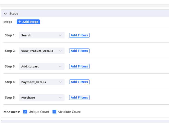
Task: Open the Step 1 Search dropdown
Action: tap(42, 35)
